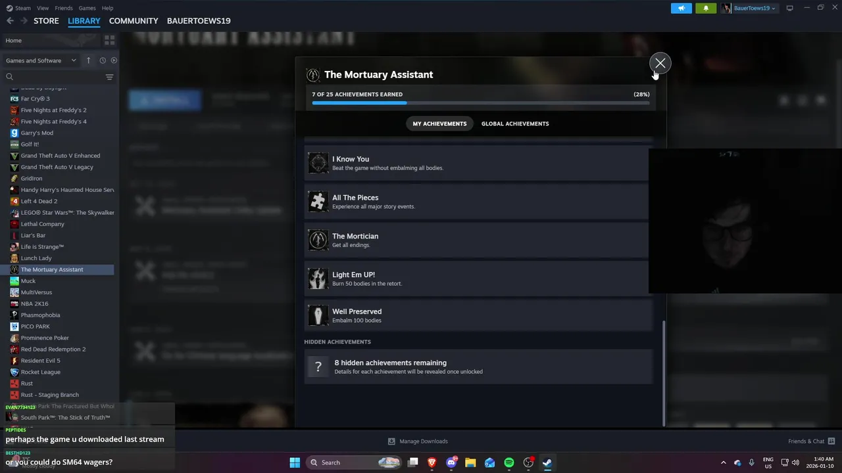Open the Friends menu

[x=64, y=8]
